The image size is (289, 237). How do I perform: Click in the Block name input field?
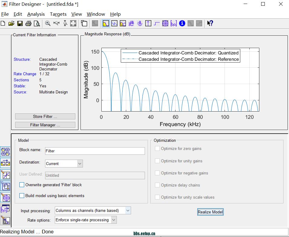95,151
